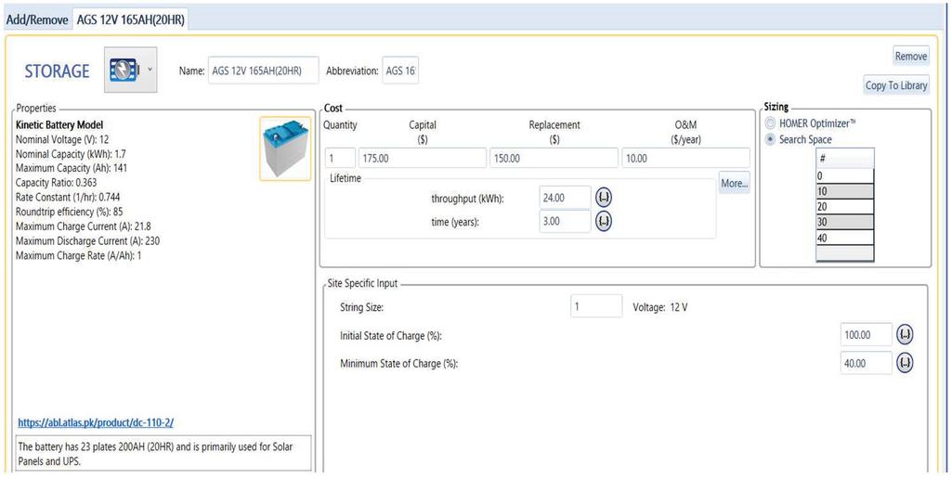Click the storage battery type icon
The height and width of the screenshot is (478, 952).
coord(124,71)
